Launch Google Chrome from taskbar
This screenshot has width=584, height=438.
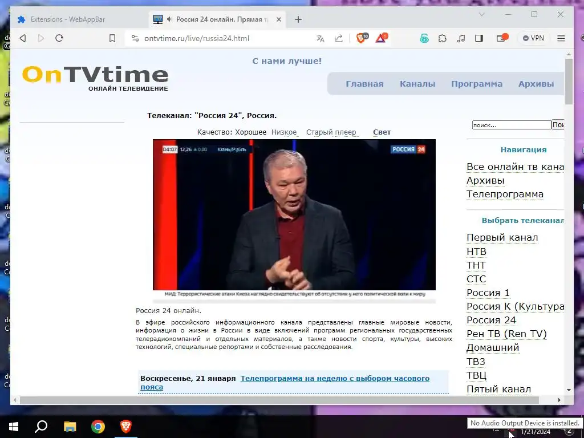98,427
